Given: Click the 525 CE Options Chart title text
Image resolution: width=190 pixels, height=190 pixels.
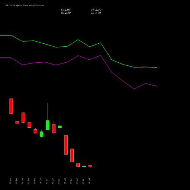Looking at the screenshot, I should click(x=24, y=6).
